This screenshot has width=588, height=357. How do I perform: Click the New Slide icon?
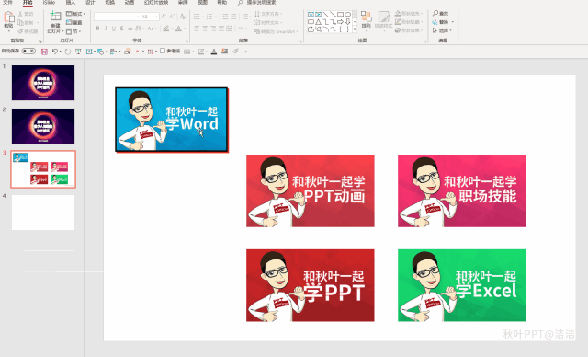[55, 17]
